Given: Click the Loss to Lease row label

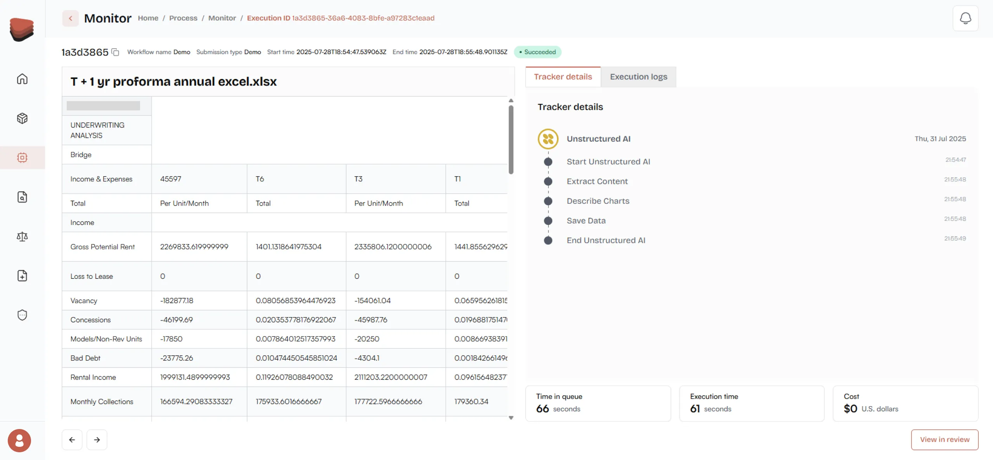Looking at the screenshot, I should [x=92, y=276].
